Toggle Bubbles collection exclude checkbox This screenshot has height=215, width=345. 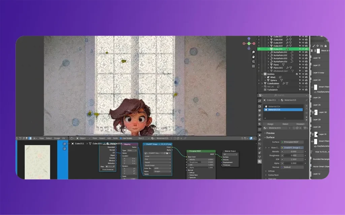(x=297, y=74)
